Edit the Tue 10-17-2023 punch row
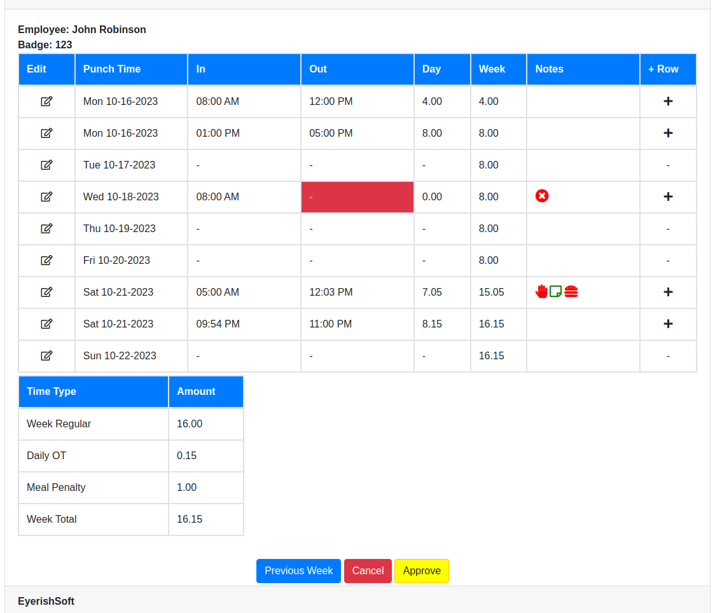Viewport: 715px width, 613px height. 46,165
